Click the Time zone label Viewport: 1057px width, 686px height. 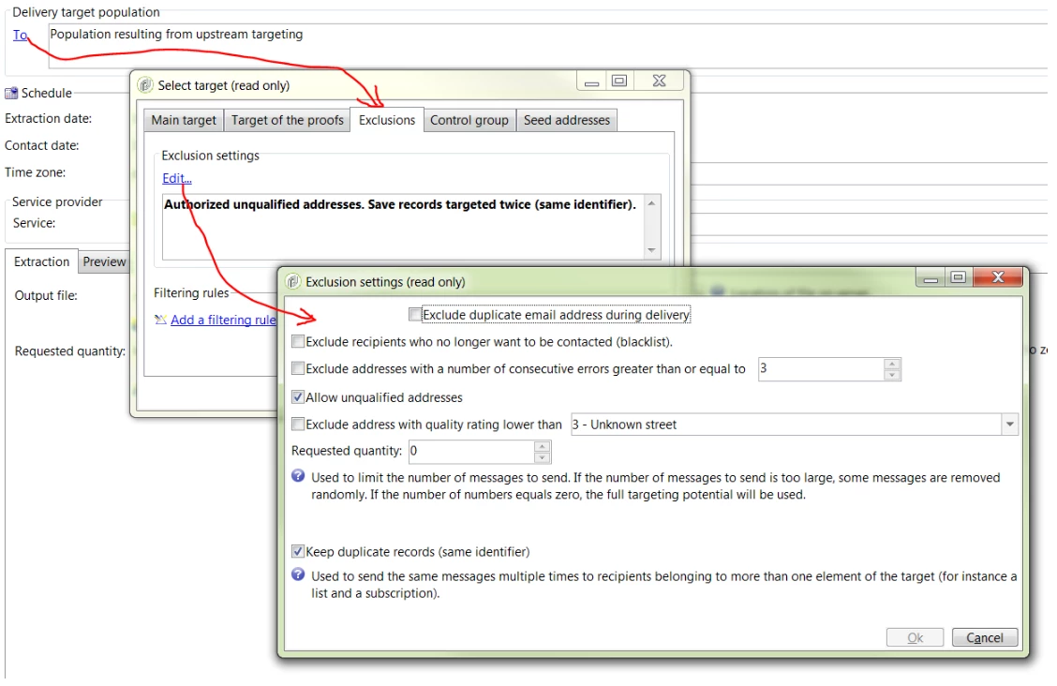tap(35, 172)
